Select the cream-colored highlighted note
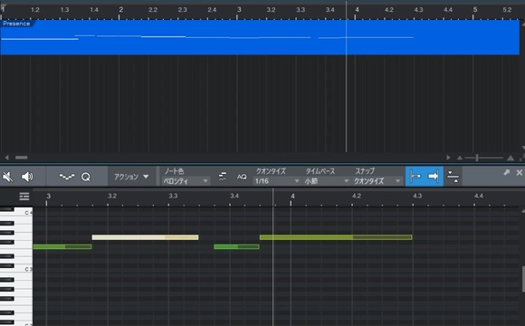This screenshot has width=525, height=326. coord(145,237)
